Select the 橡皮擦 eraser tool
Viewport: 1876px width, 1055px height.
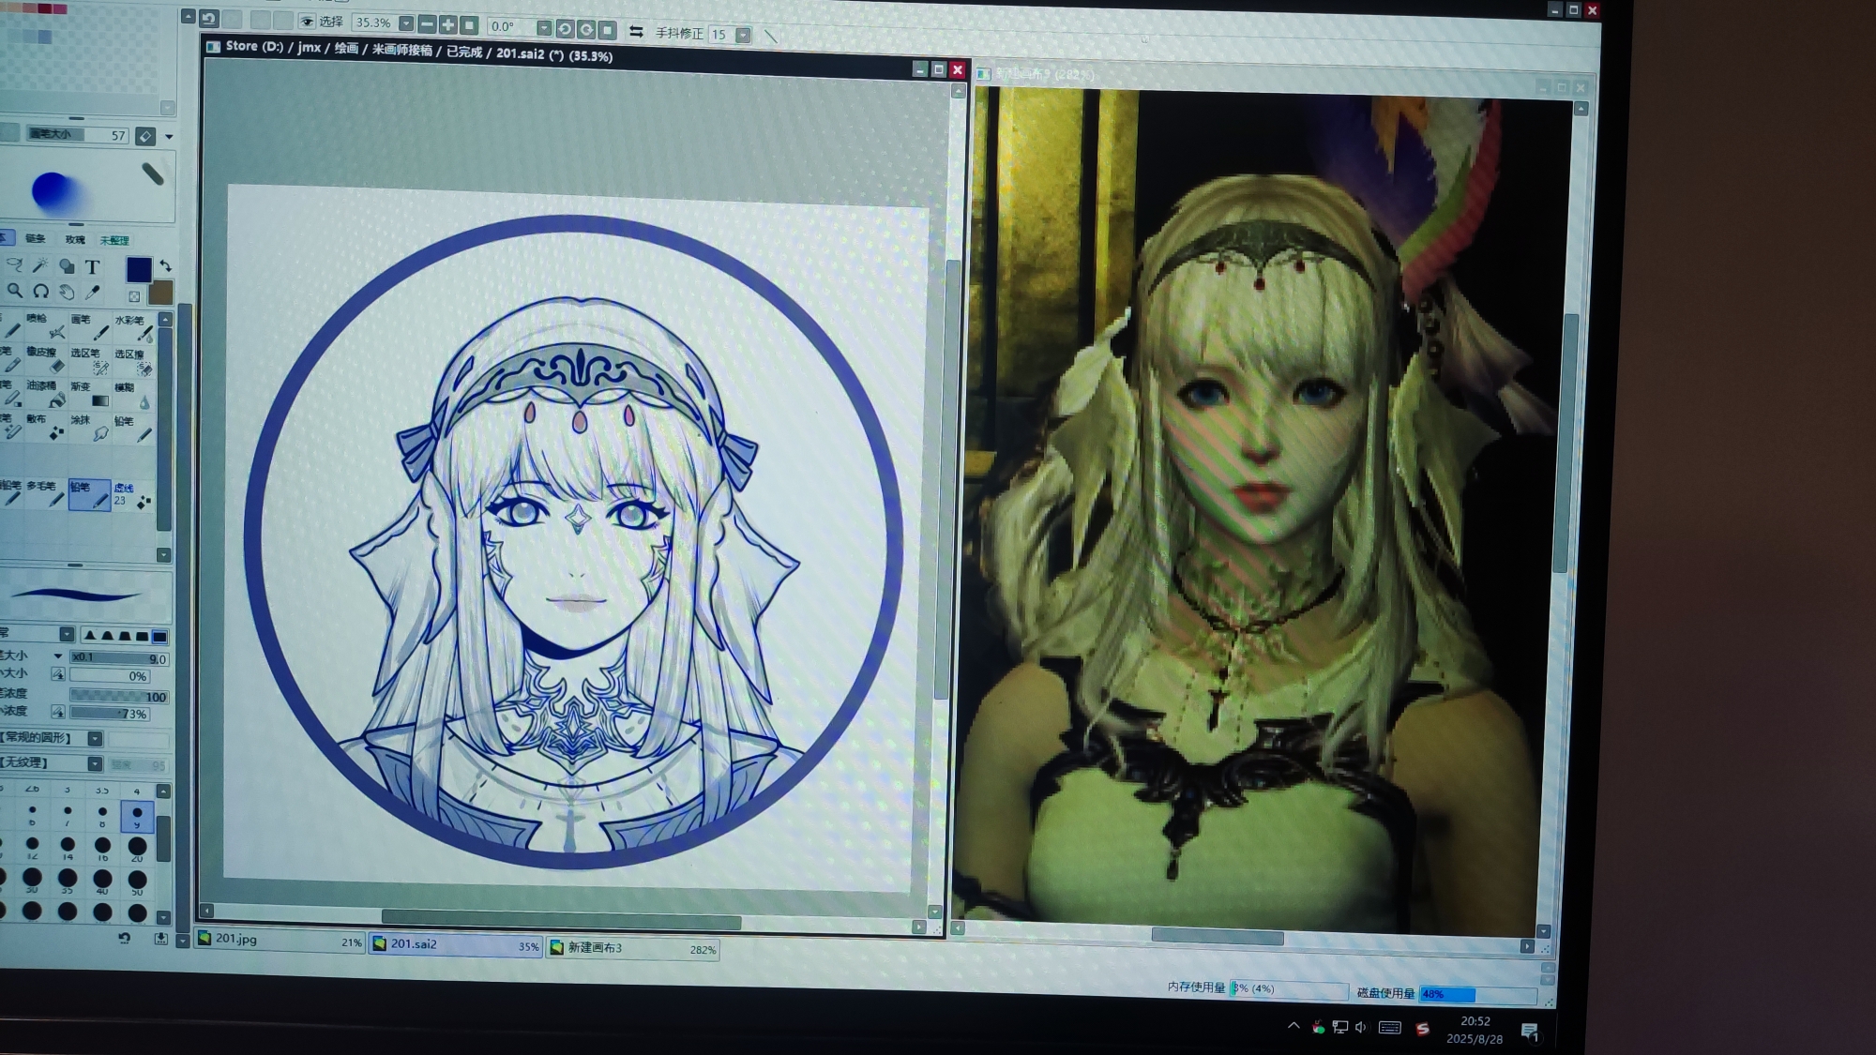[45, 359]
